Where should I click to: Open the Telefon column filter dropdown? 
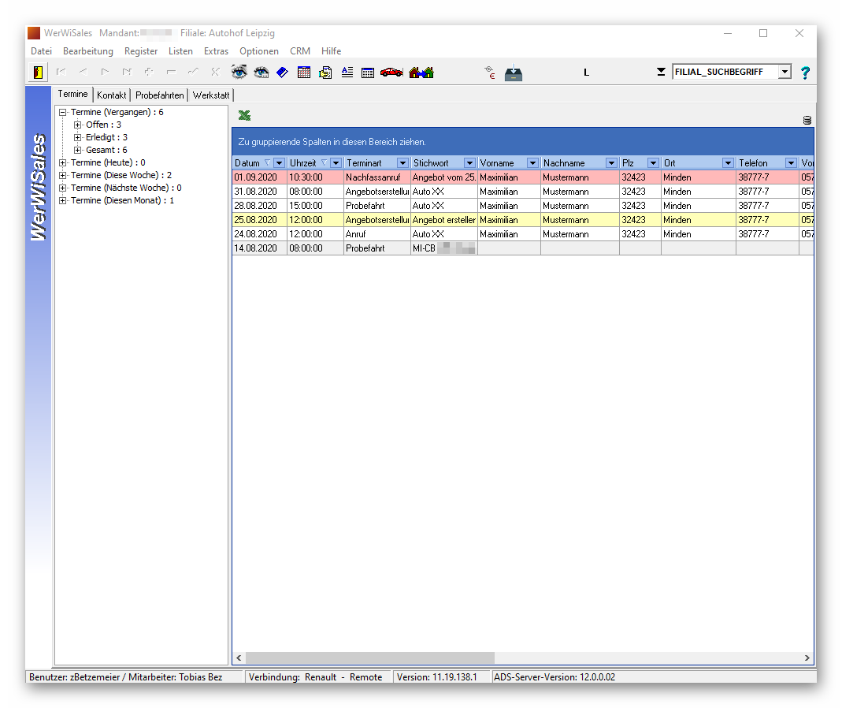pos(791,163)
